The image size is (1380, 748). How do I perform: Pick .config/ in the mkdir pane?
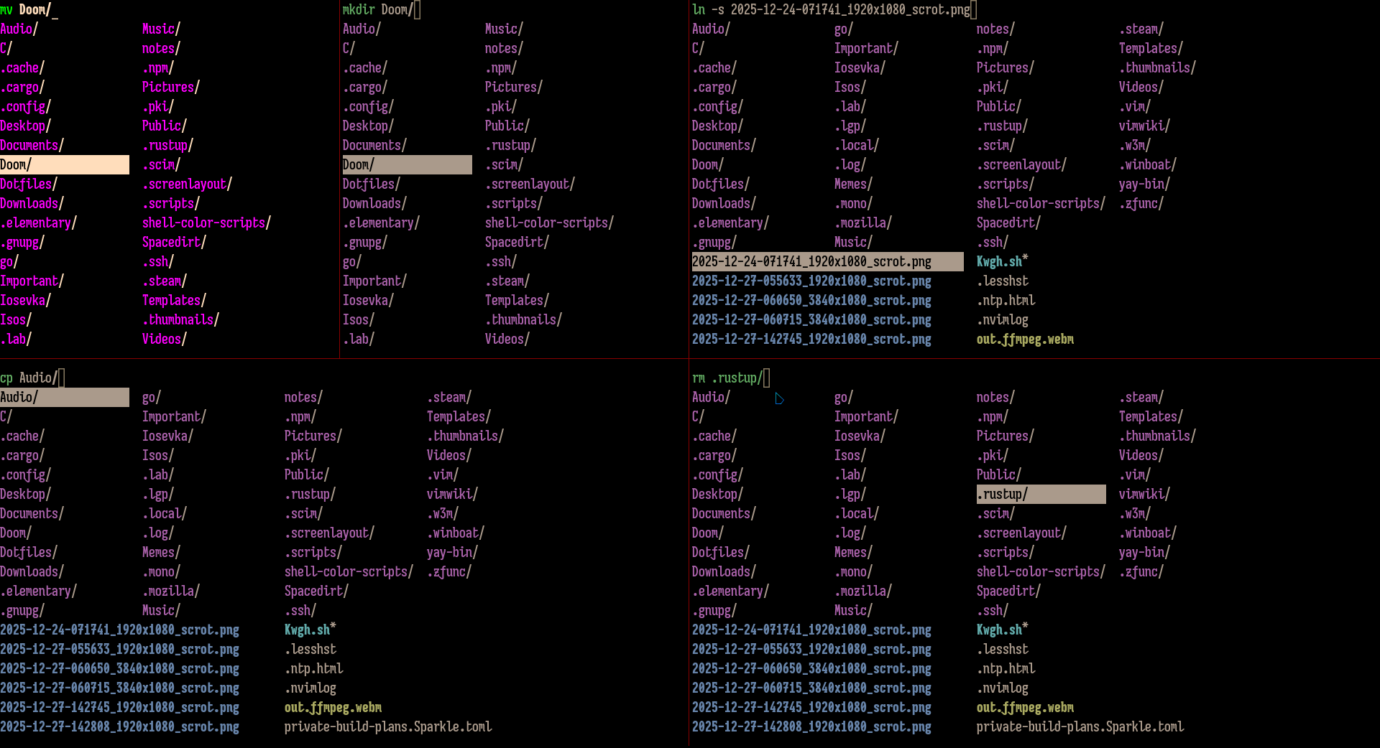point(368,106)
